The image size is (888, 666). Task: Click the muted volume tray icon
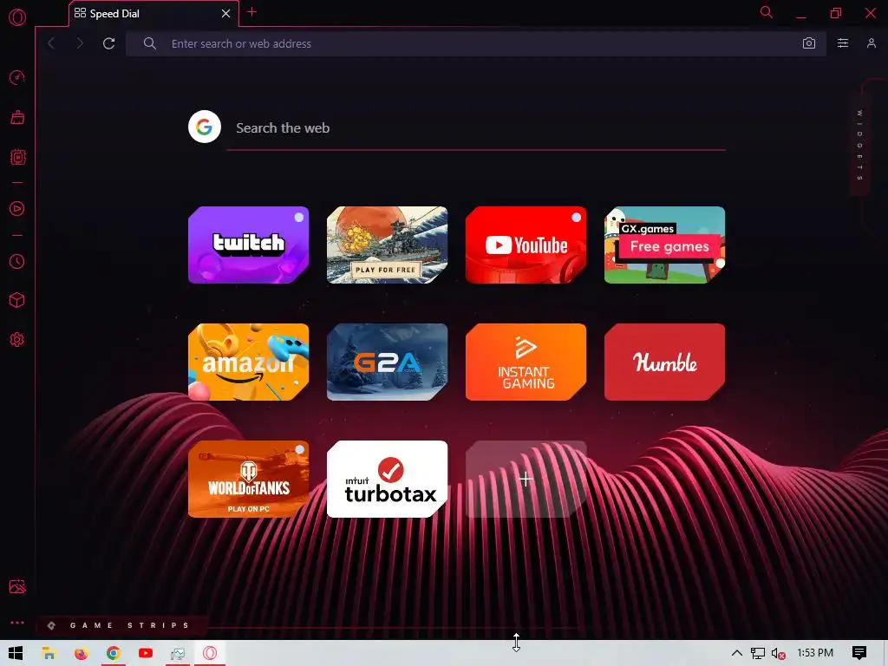(779, 653)
